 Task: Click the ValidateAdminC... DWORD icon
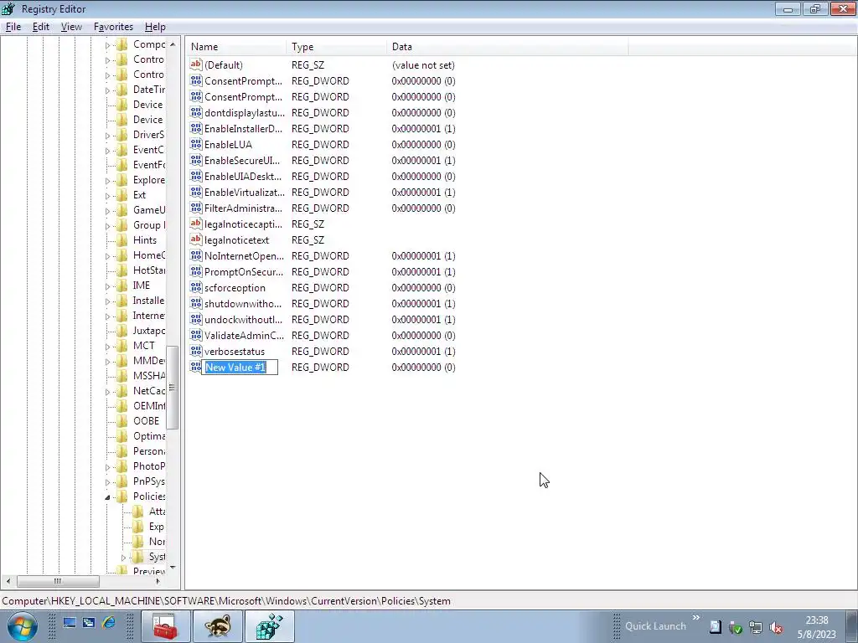click(196, 335)
